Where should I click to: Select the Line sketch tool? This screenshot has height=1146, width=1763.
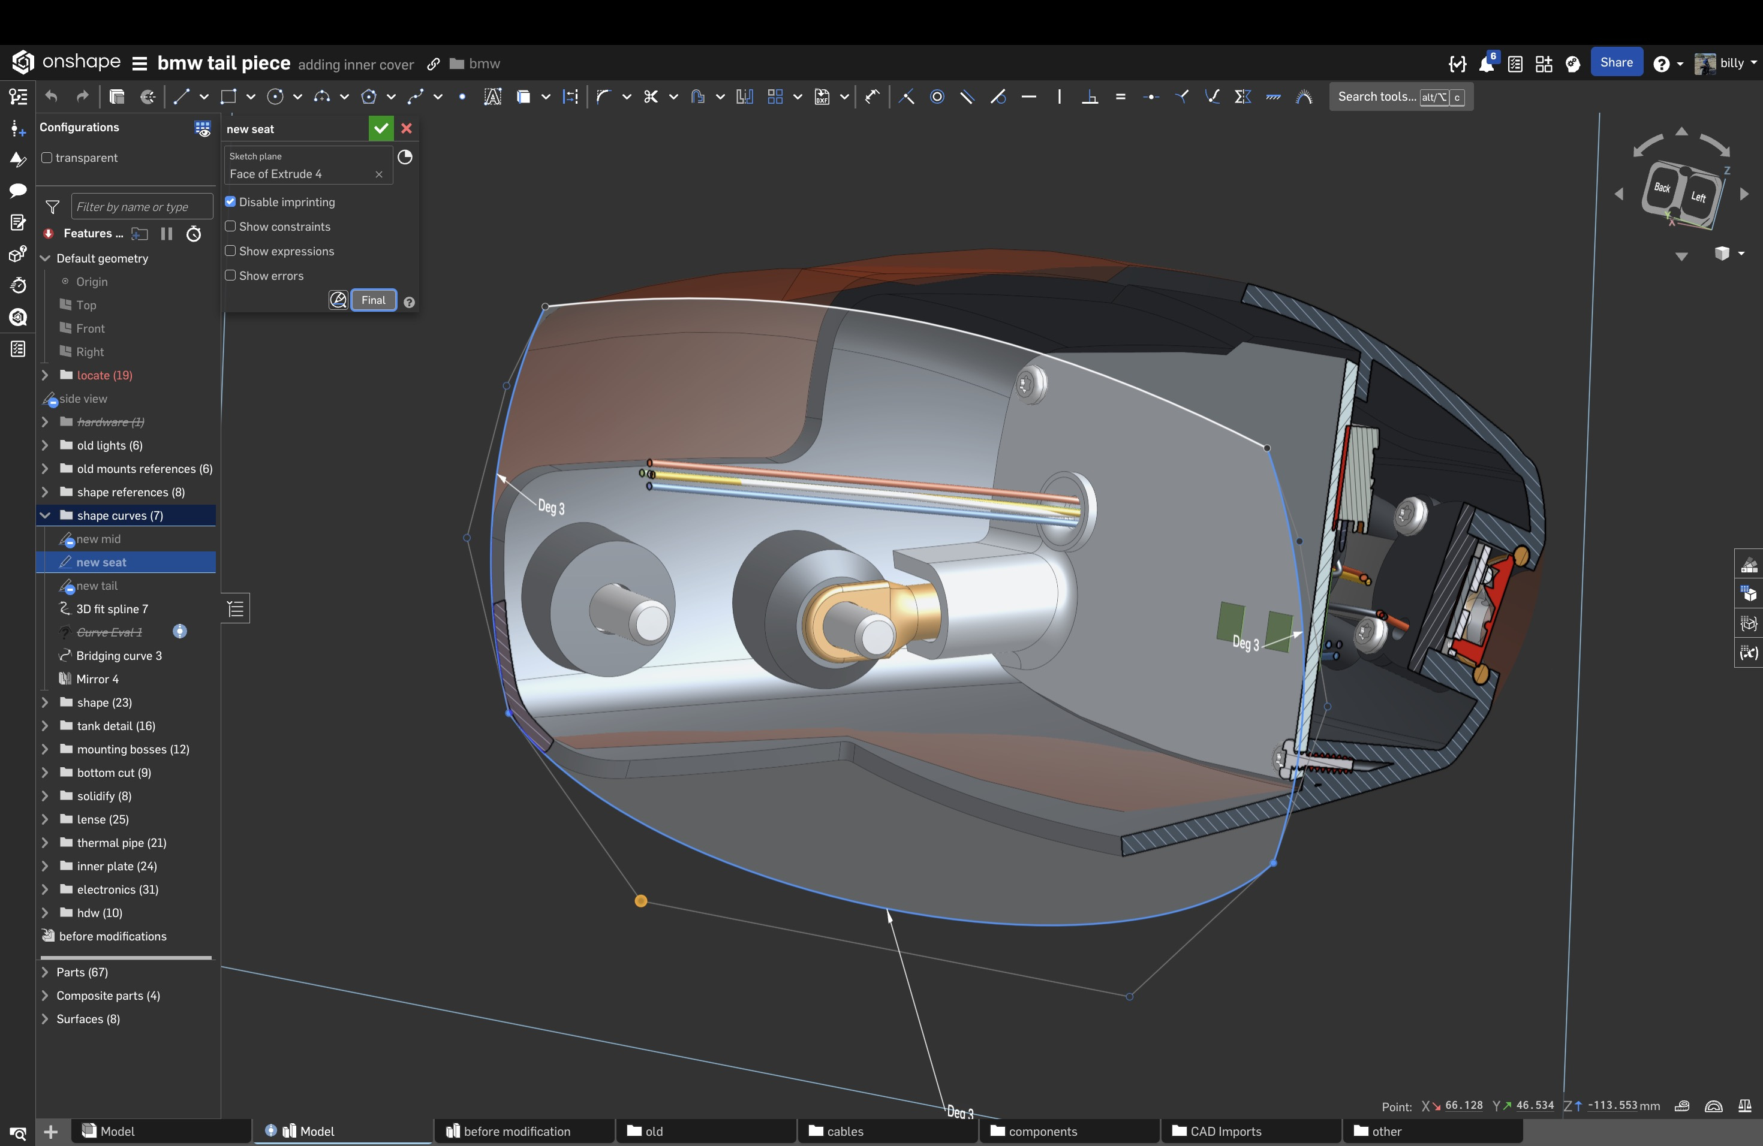pyautogui.click(x=182, y=97)
